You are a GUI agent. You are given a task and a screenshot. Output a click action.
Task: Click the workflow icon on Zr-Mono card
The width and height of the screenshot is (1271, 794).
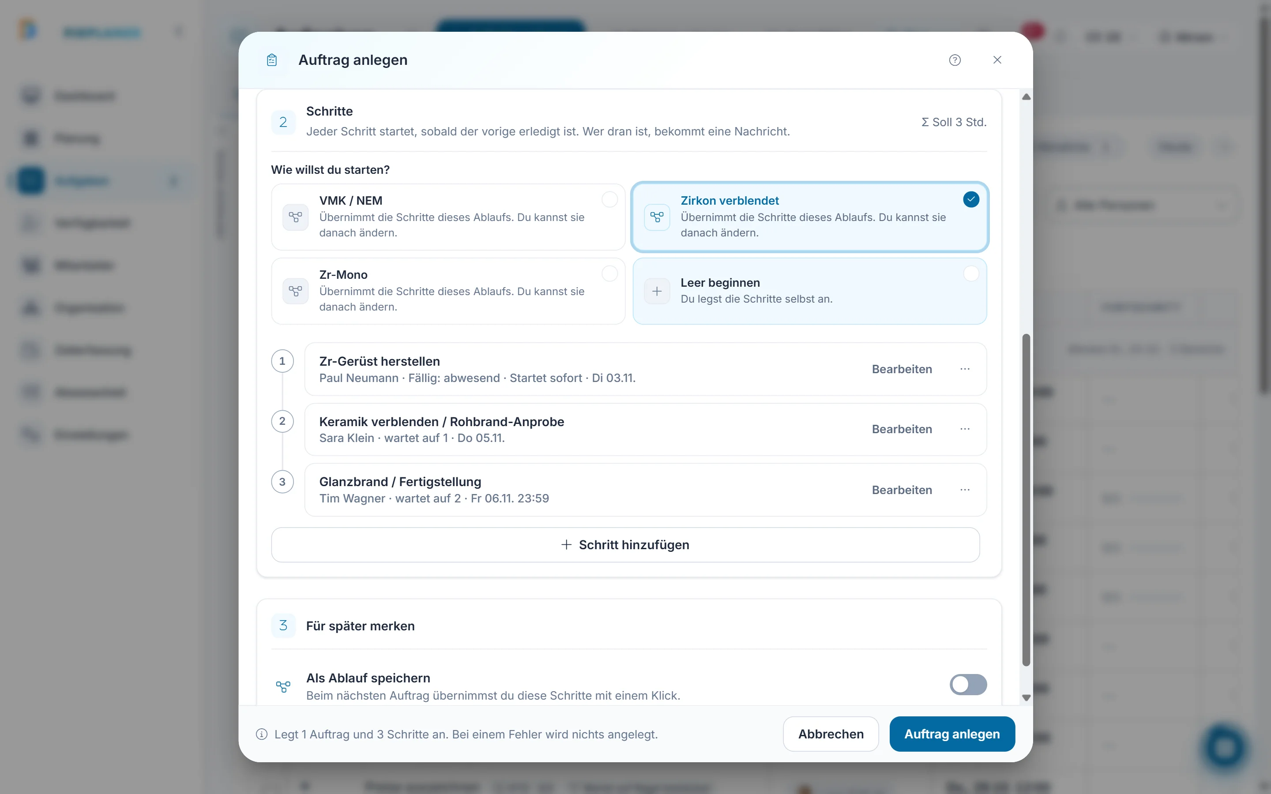[295, 291]
